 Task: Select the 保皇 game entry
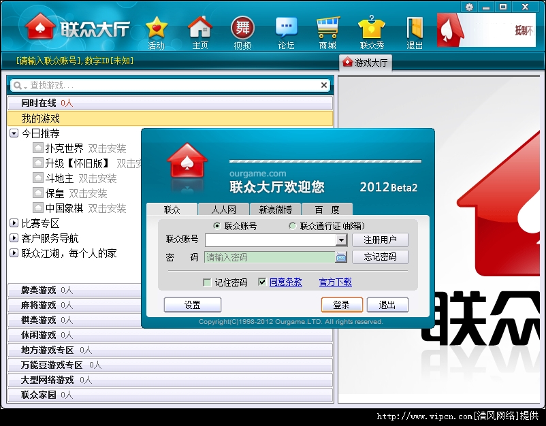pyautogui.click(x=54, y=193)
